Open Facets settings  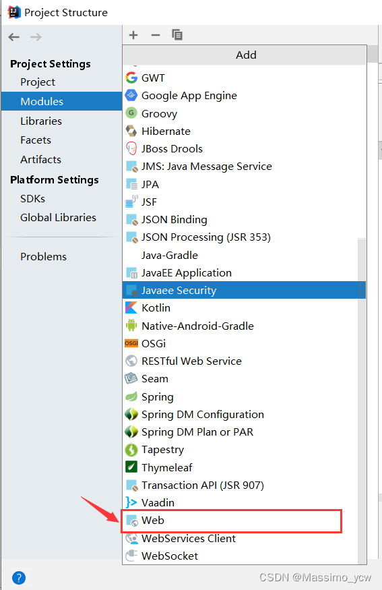pos(36,140)
